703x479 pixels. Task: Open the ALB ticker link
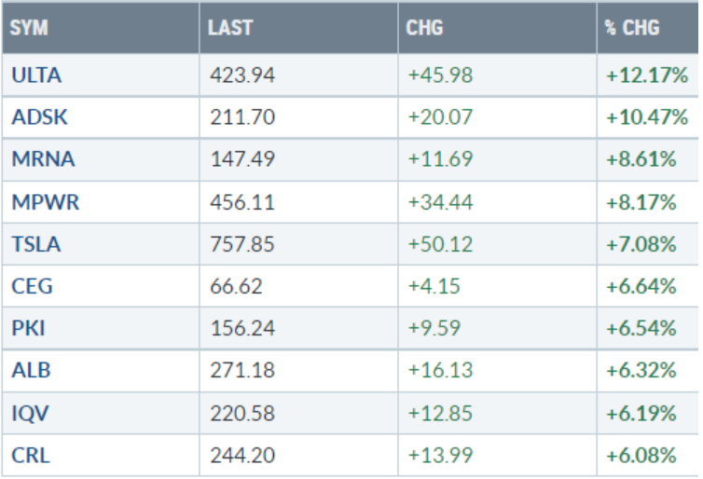pyautogui.click(x=32, y=370)
